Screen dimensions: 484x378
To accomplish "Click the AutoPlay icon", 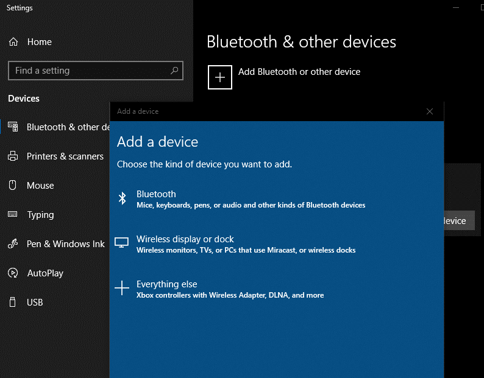I will (13, 273).
